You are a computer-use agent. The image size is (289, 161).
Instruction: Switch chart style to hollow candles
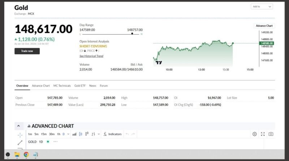pos(87,134)
